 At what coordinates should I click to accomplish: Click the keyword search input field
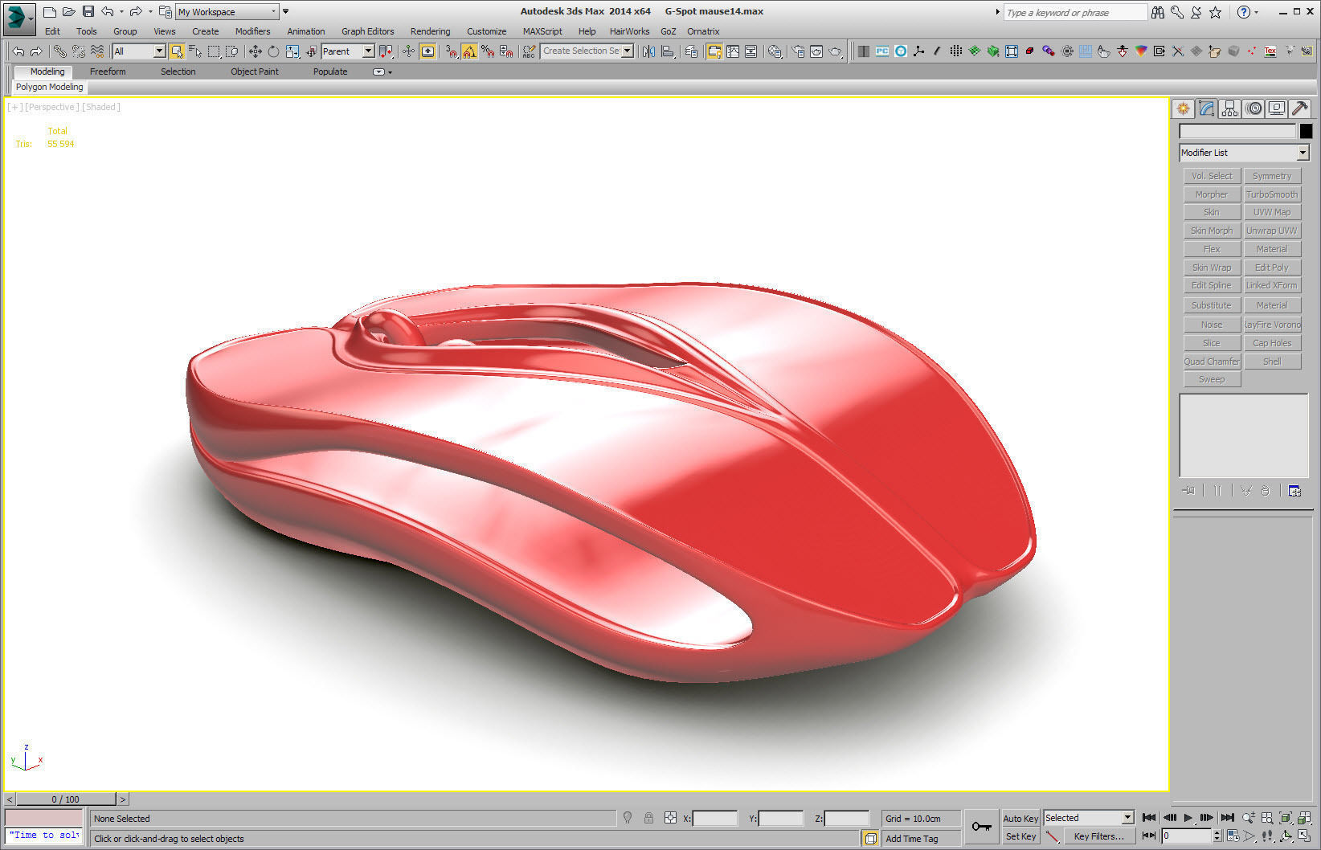coord(1074,12)
